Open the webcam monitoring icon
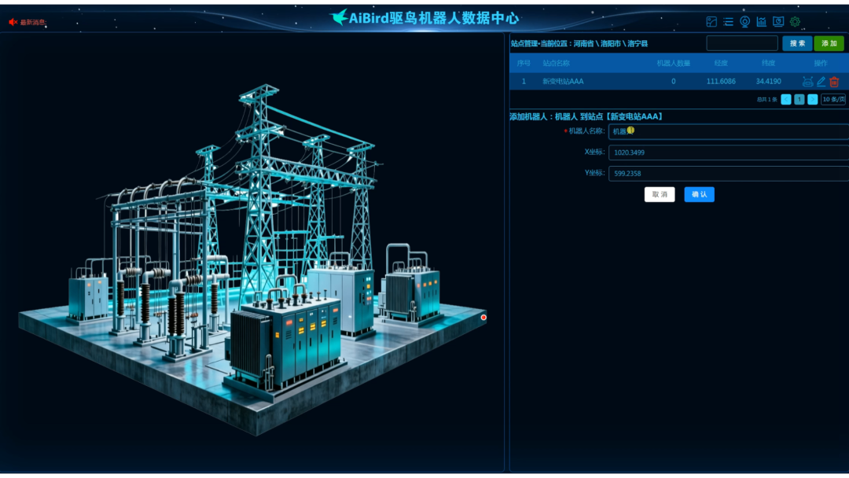Viewport: 849px width, 478px height. pyautogui.click(x=744, y=22)
